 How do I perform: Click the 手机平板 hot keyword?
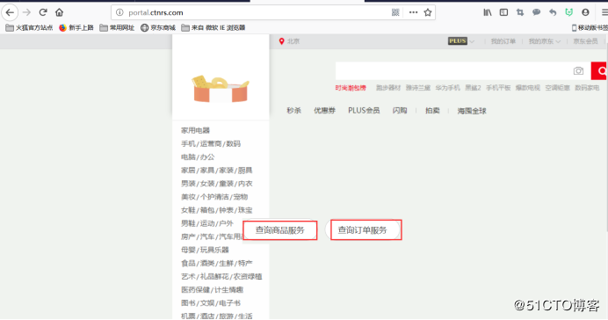click(x=498, y=88)
